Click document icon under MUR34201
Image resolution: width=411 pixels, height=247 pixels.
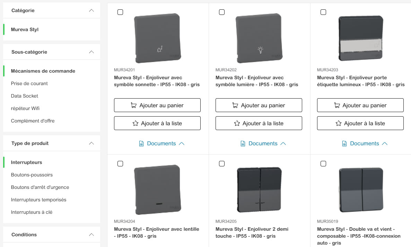(141, 144)
